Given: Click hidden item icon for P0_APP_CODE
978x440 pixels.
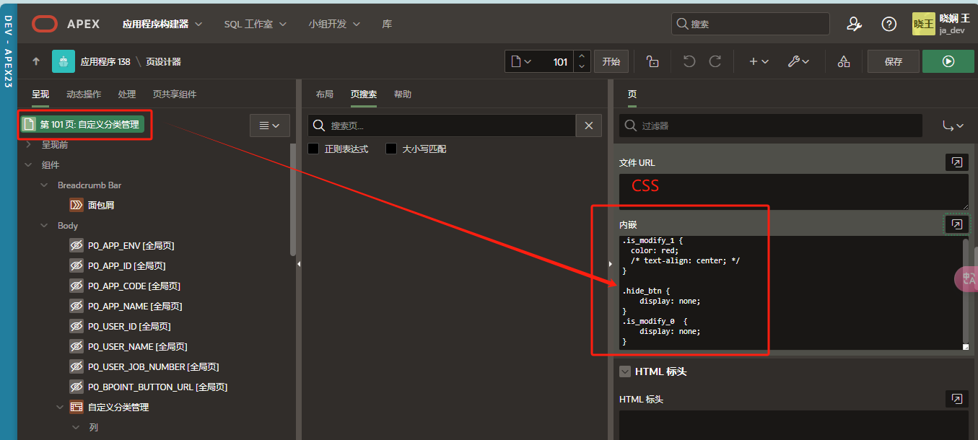Looking at the screenshot, I should 77,286.
